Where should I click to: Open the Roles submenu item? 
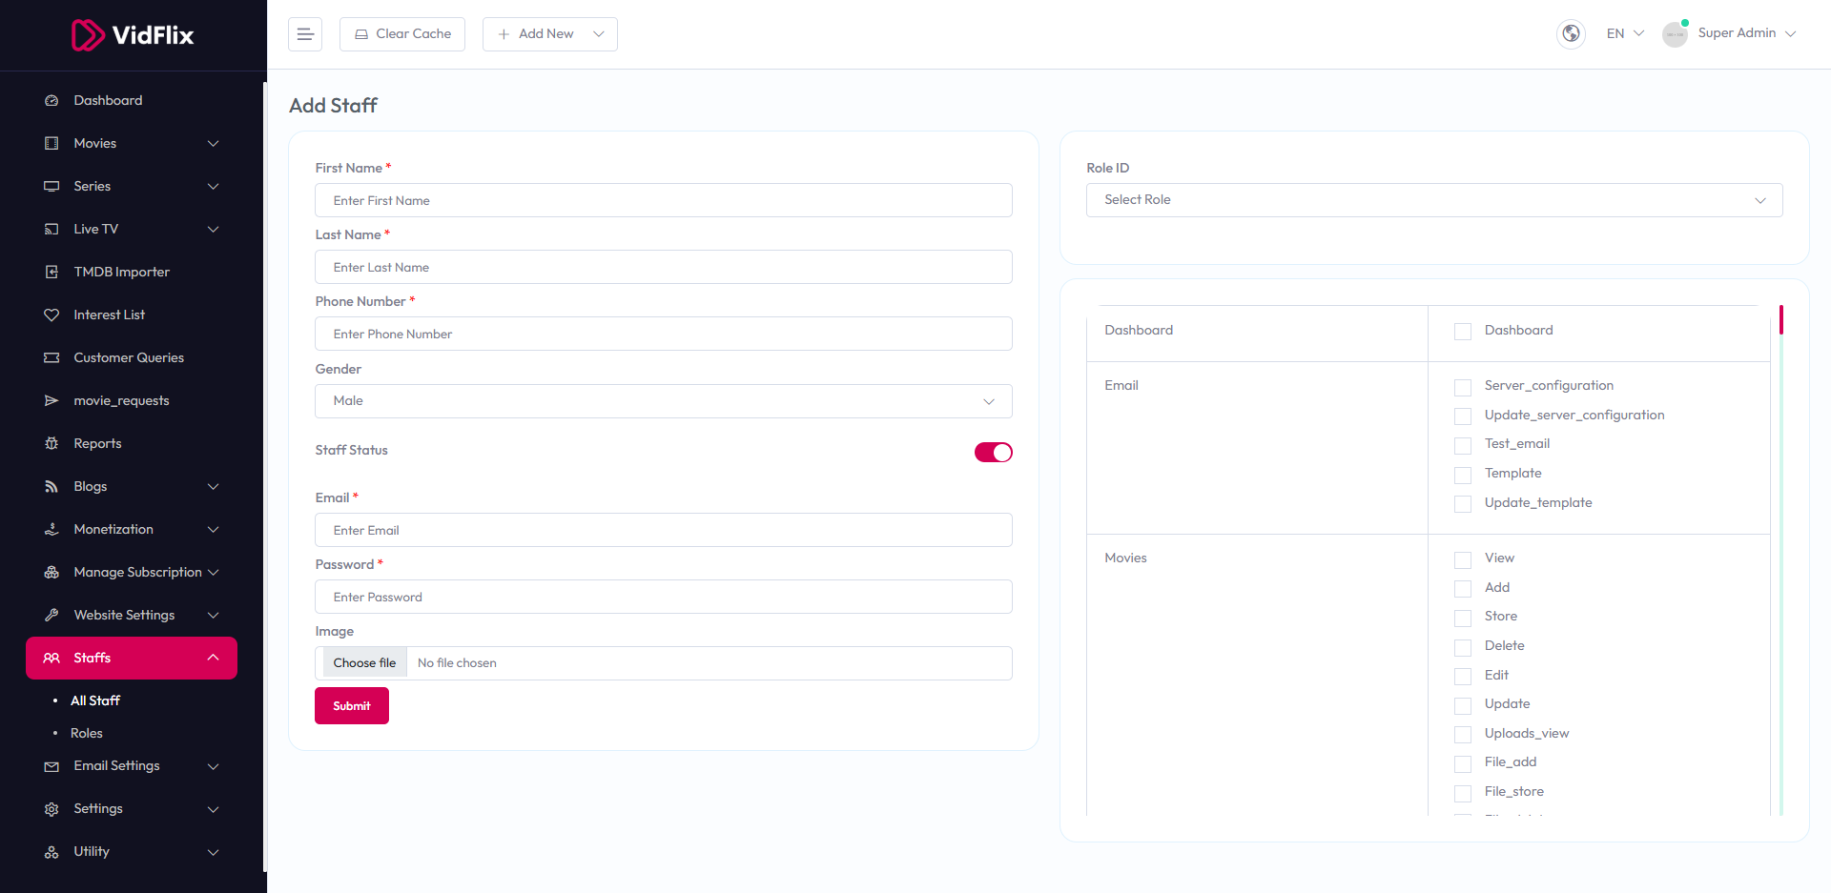[87, 733]
